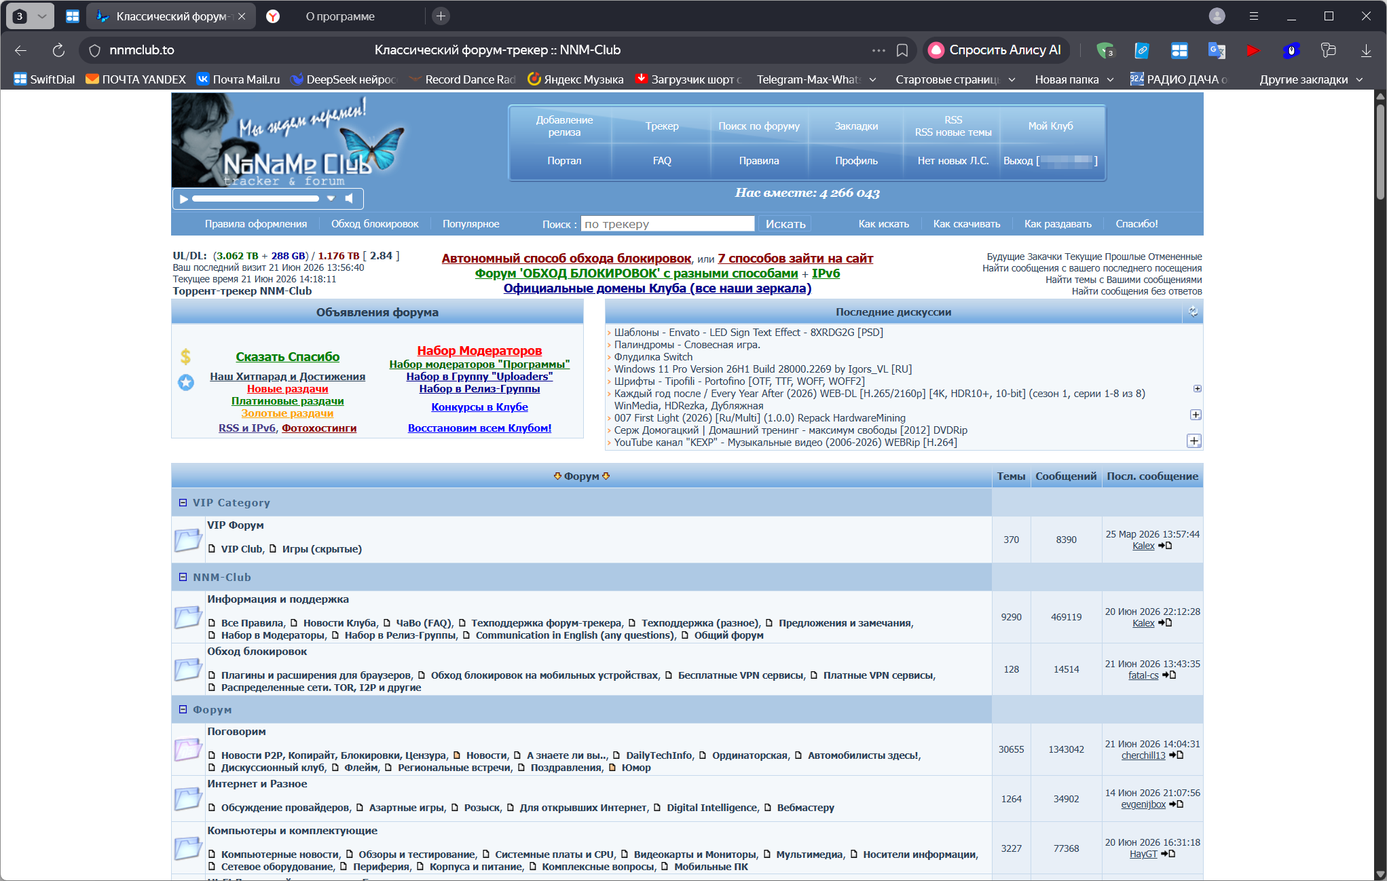Click the green shield protection extension icon

(1105, 50)
